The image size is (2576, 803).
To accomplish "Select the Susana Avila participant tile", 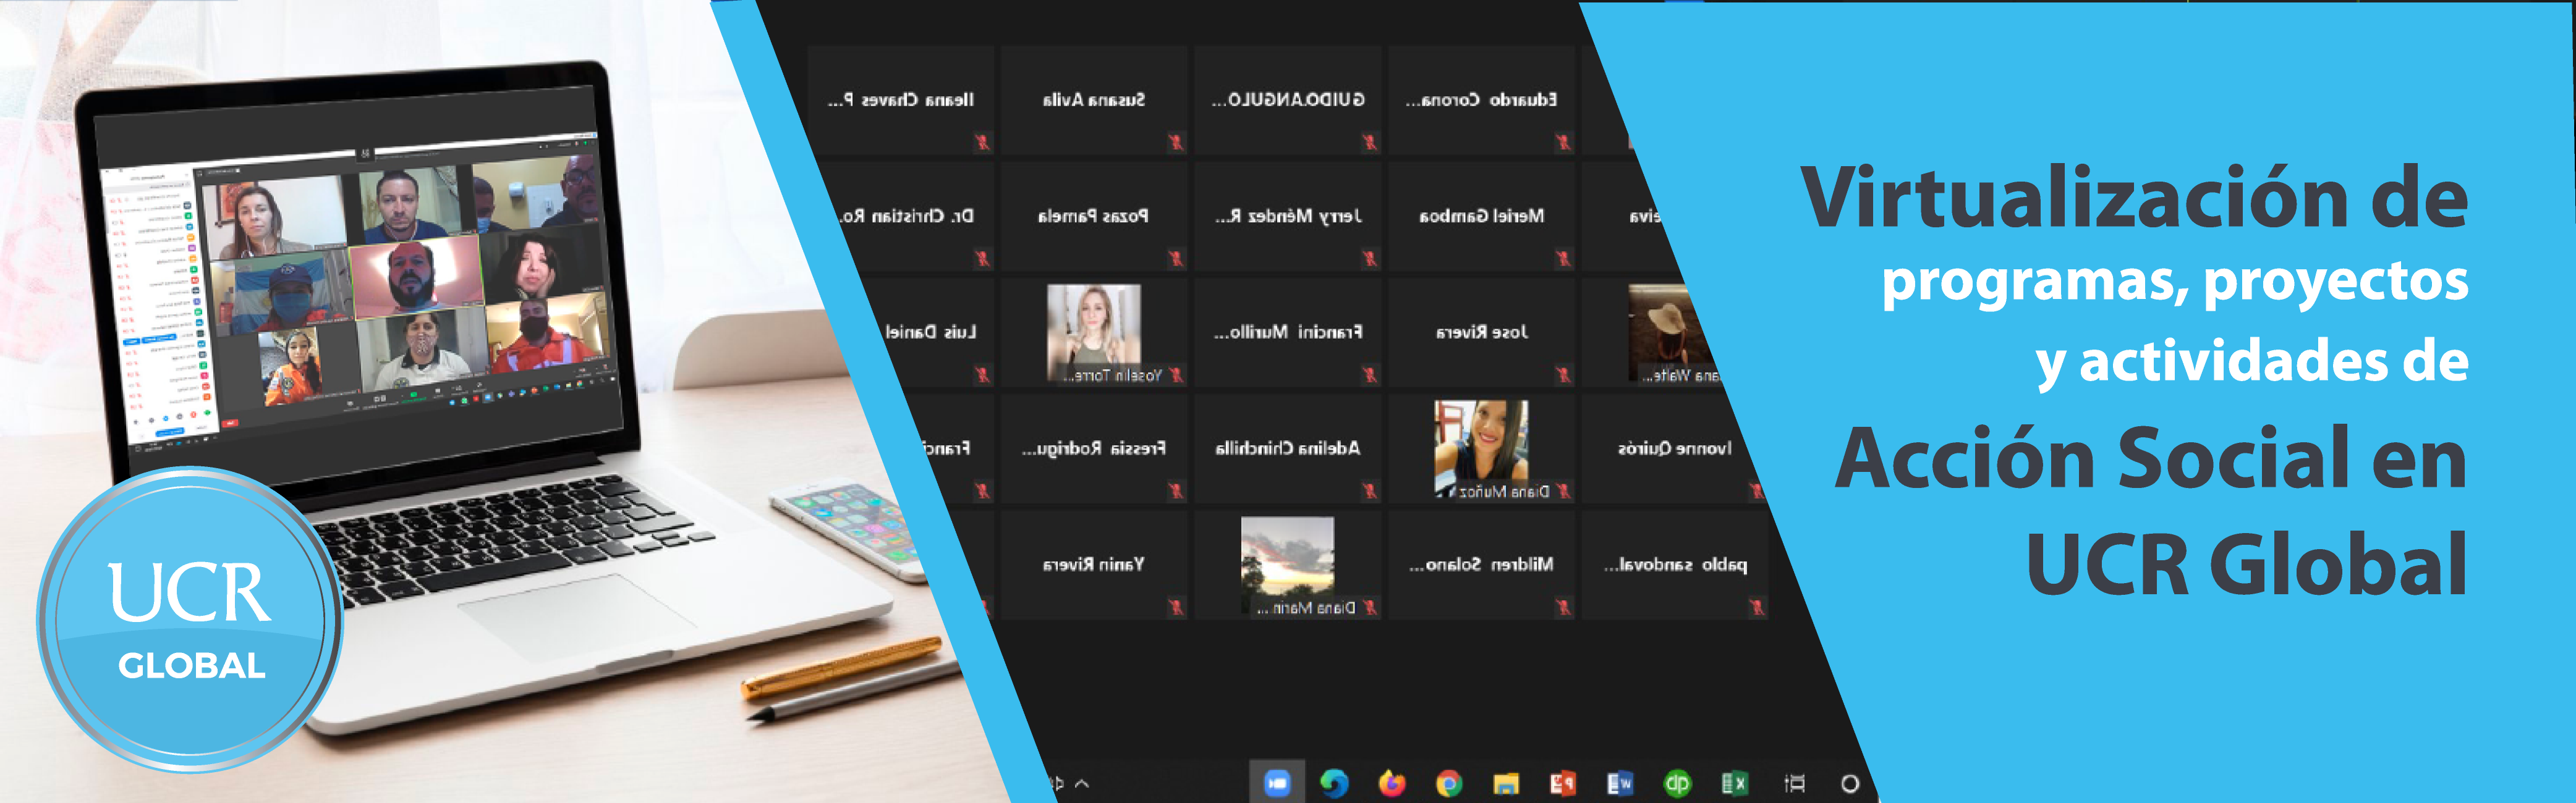I will click(x=1094, y=100).
